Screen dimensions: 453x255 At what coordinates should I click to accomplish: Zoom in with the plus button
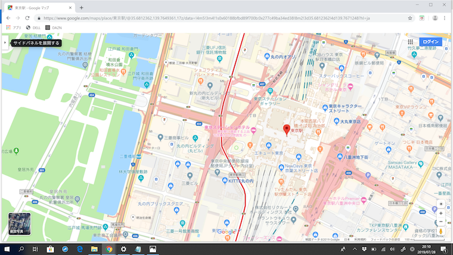click(x=441, y=213)
